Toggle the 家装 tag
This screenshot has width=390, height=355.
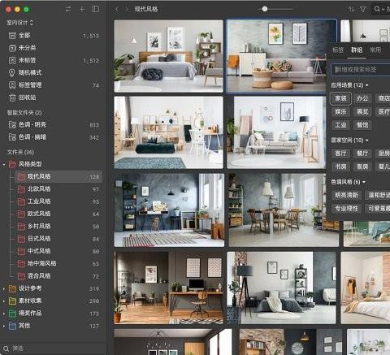340,98
